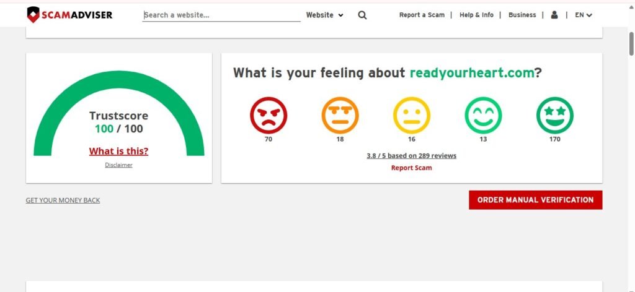Open the Disclaimer link
Image resolution: width=635 pixels, height=292 pixels.
tap(118, 165)
